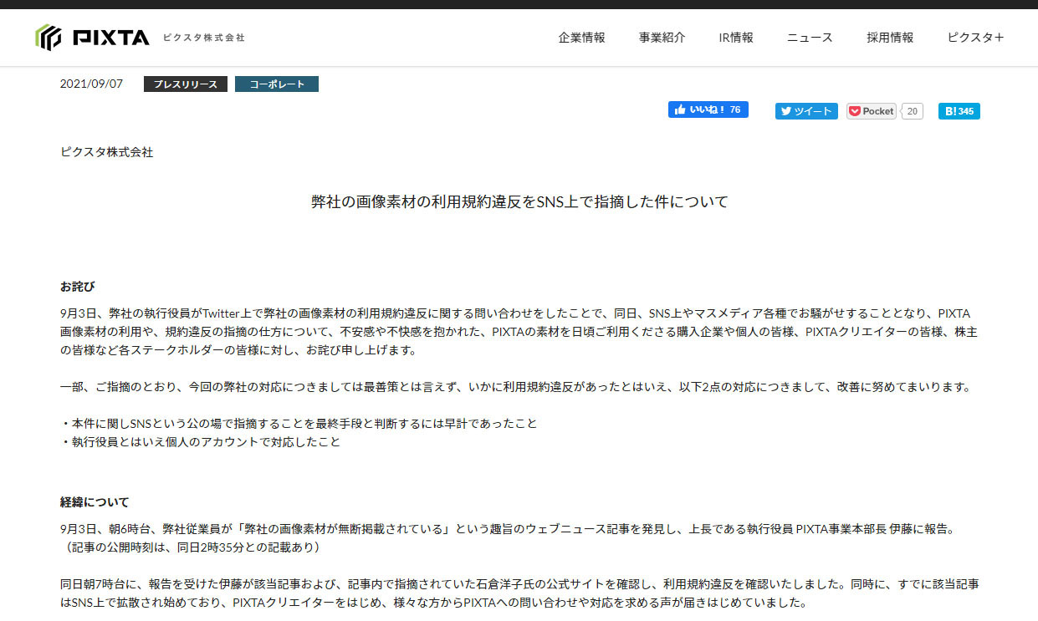Click the article title about 利用規約違反
This screenshot has height=621, width=1038.
point(519,201)
